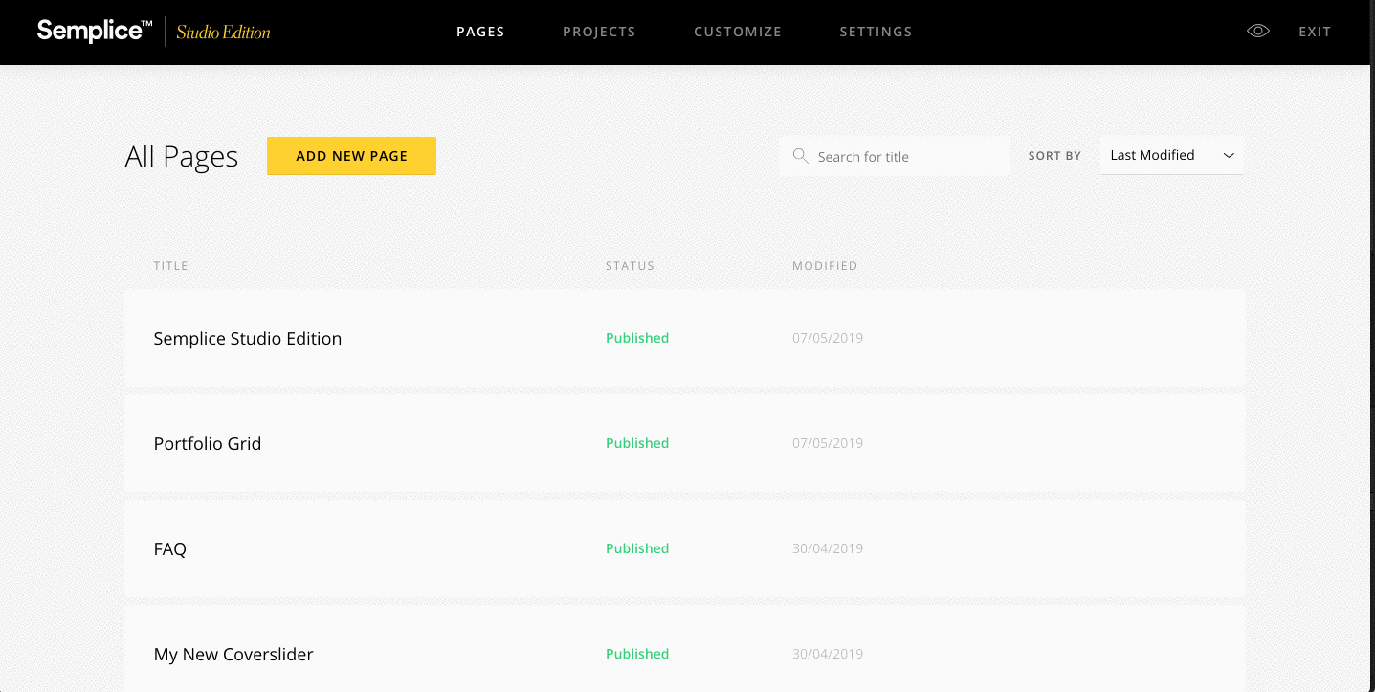
Task: Click the eye preview icon in top bar
Action: (x=1257, y=31)
